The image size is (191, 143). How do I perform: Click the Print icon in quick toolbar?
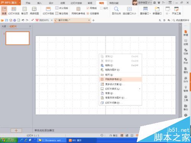[x=15, y=20]
